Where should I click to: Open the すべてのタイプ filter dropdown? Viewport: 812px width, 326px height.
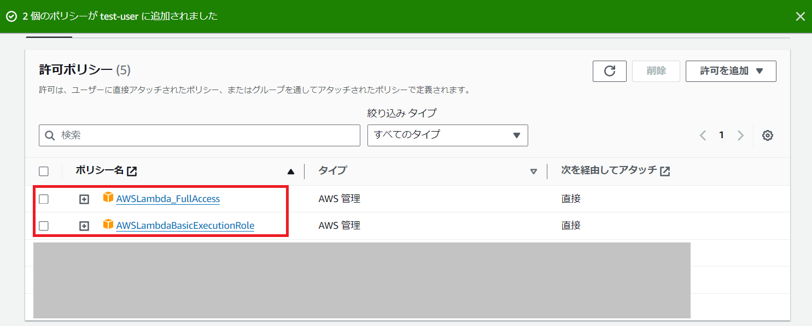[x=447, y=135]
